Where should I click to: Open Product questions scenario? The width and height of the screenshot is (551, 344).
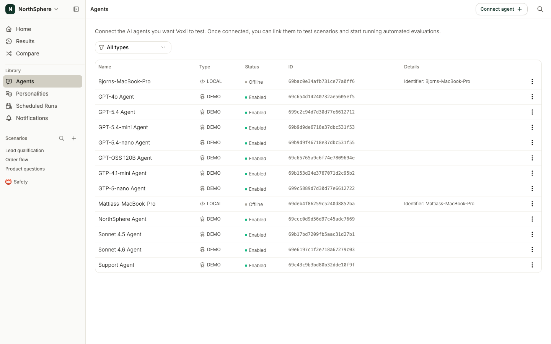click(25, 169)
